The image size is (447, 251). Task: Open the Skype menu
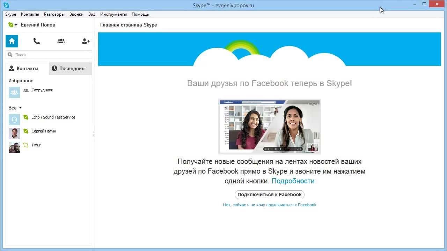point(11,14)
